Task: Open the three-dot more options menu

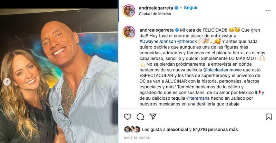Action: pos(268,11)
